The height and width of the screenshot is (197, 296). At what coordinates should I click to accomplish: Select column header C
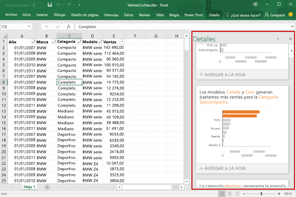[x=69, y=36]
